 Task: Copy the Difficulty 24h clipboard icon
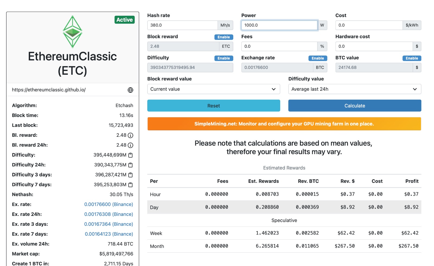(x=130, y=165)
